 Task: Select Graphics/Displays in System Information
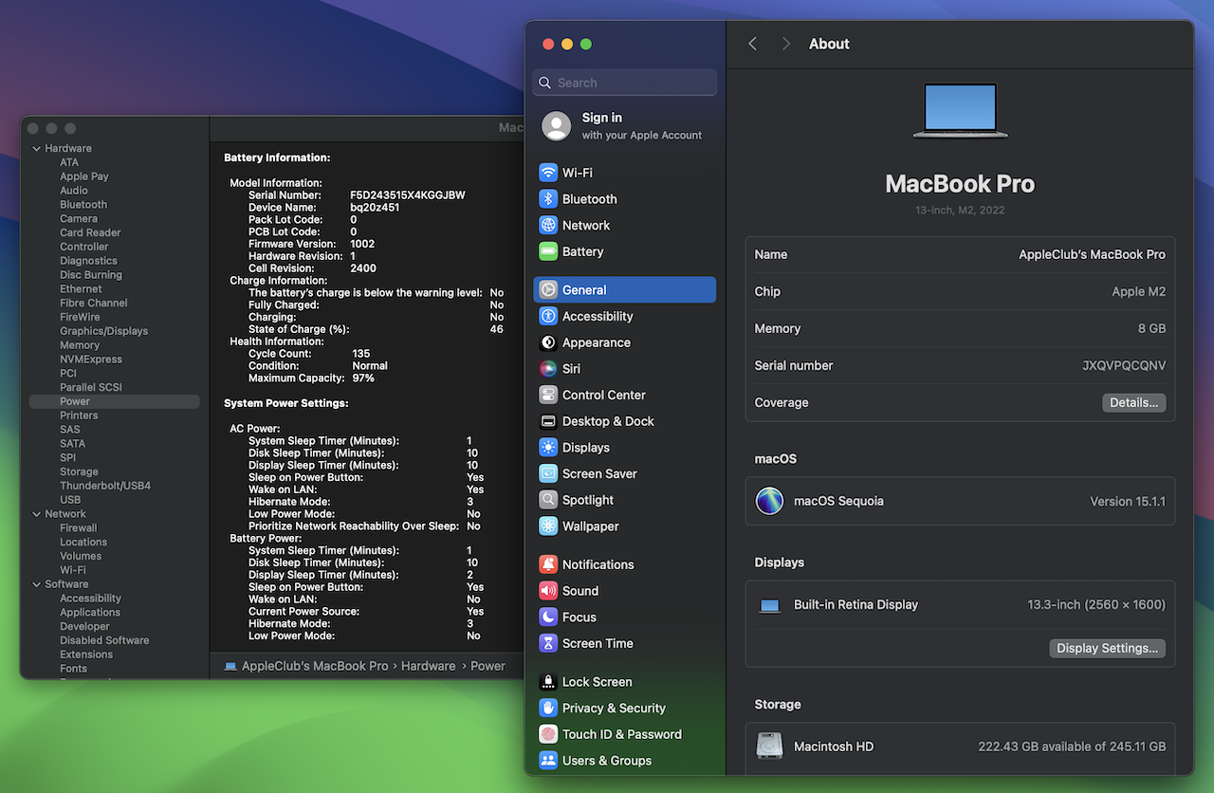[104, 331]
